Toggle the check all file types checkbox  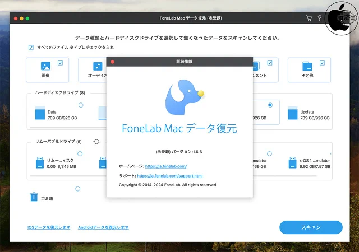coord(31,48)
